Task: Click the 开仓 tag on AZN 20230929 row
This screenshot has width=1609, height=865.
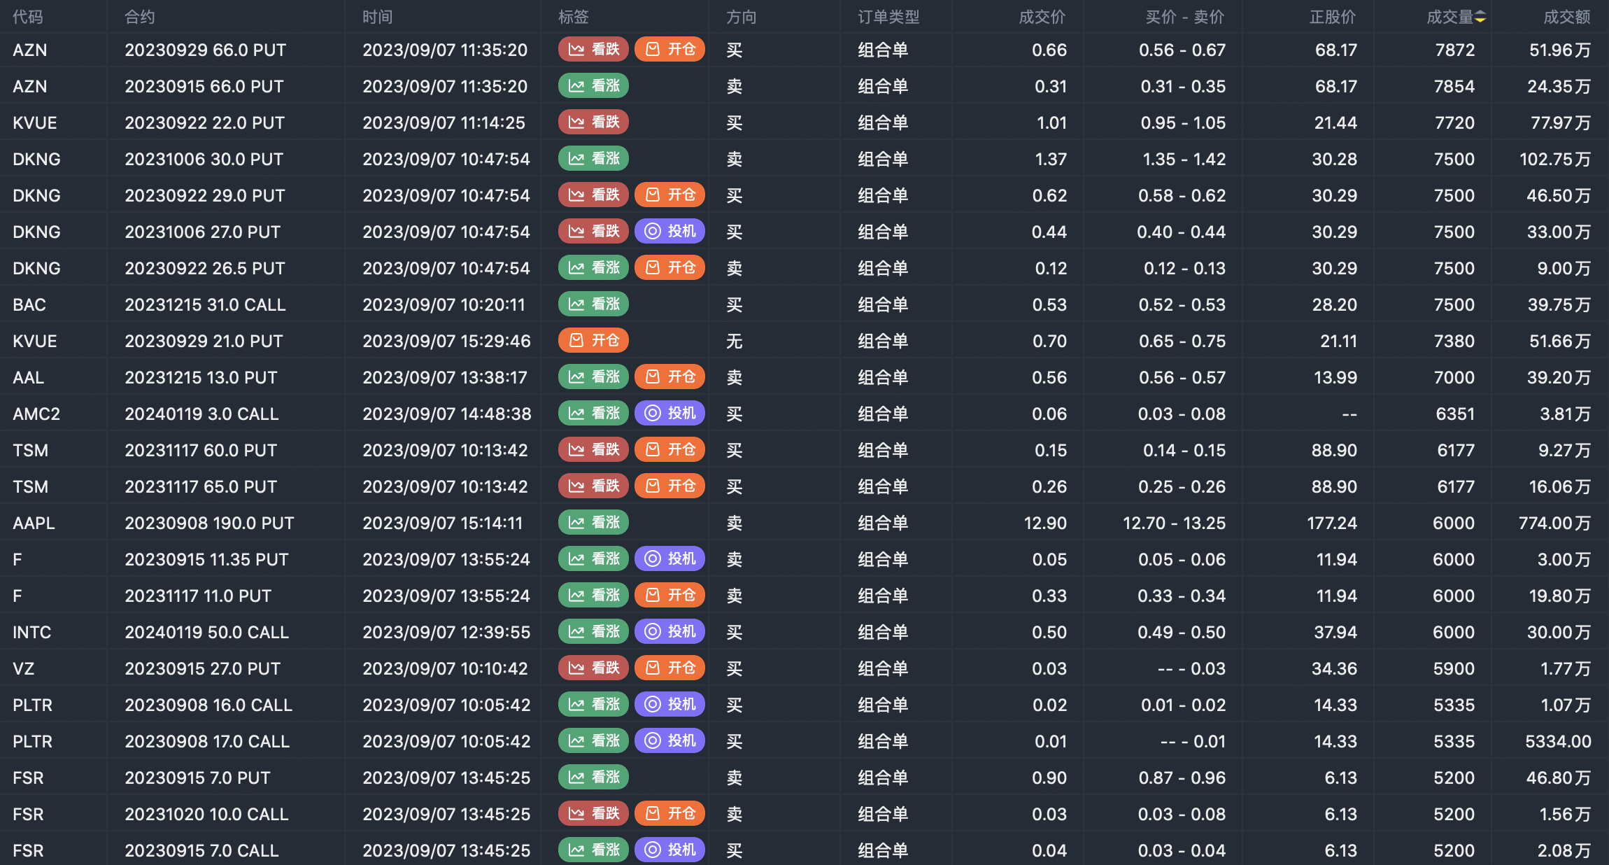Action: 669,50
